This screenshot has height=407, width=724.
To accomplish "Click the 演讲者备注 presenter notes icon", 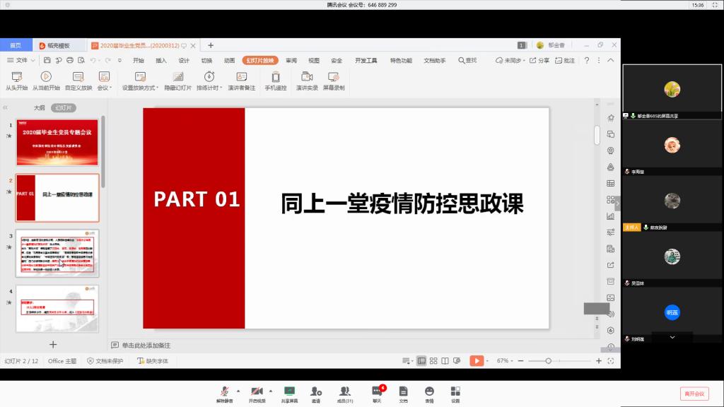I will (x=241, y=76).
